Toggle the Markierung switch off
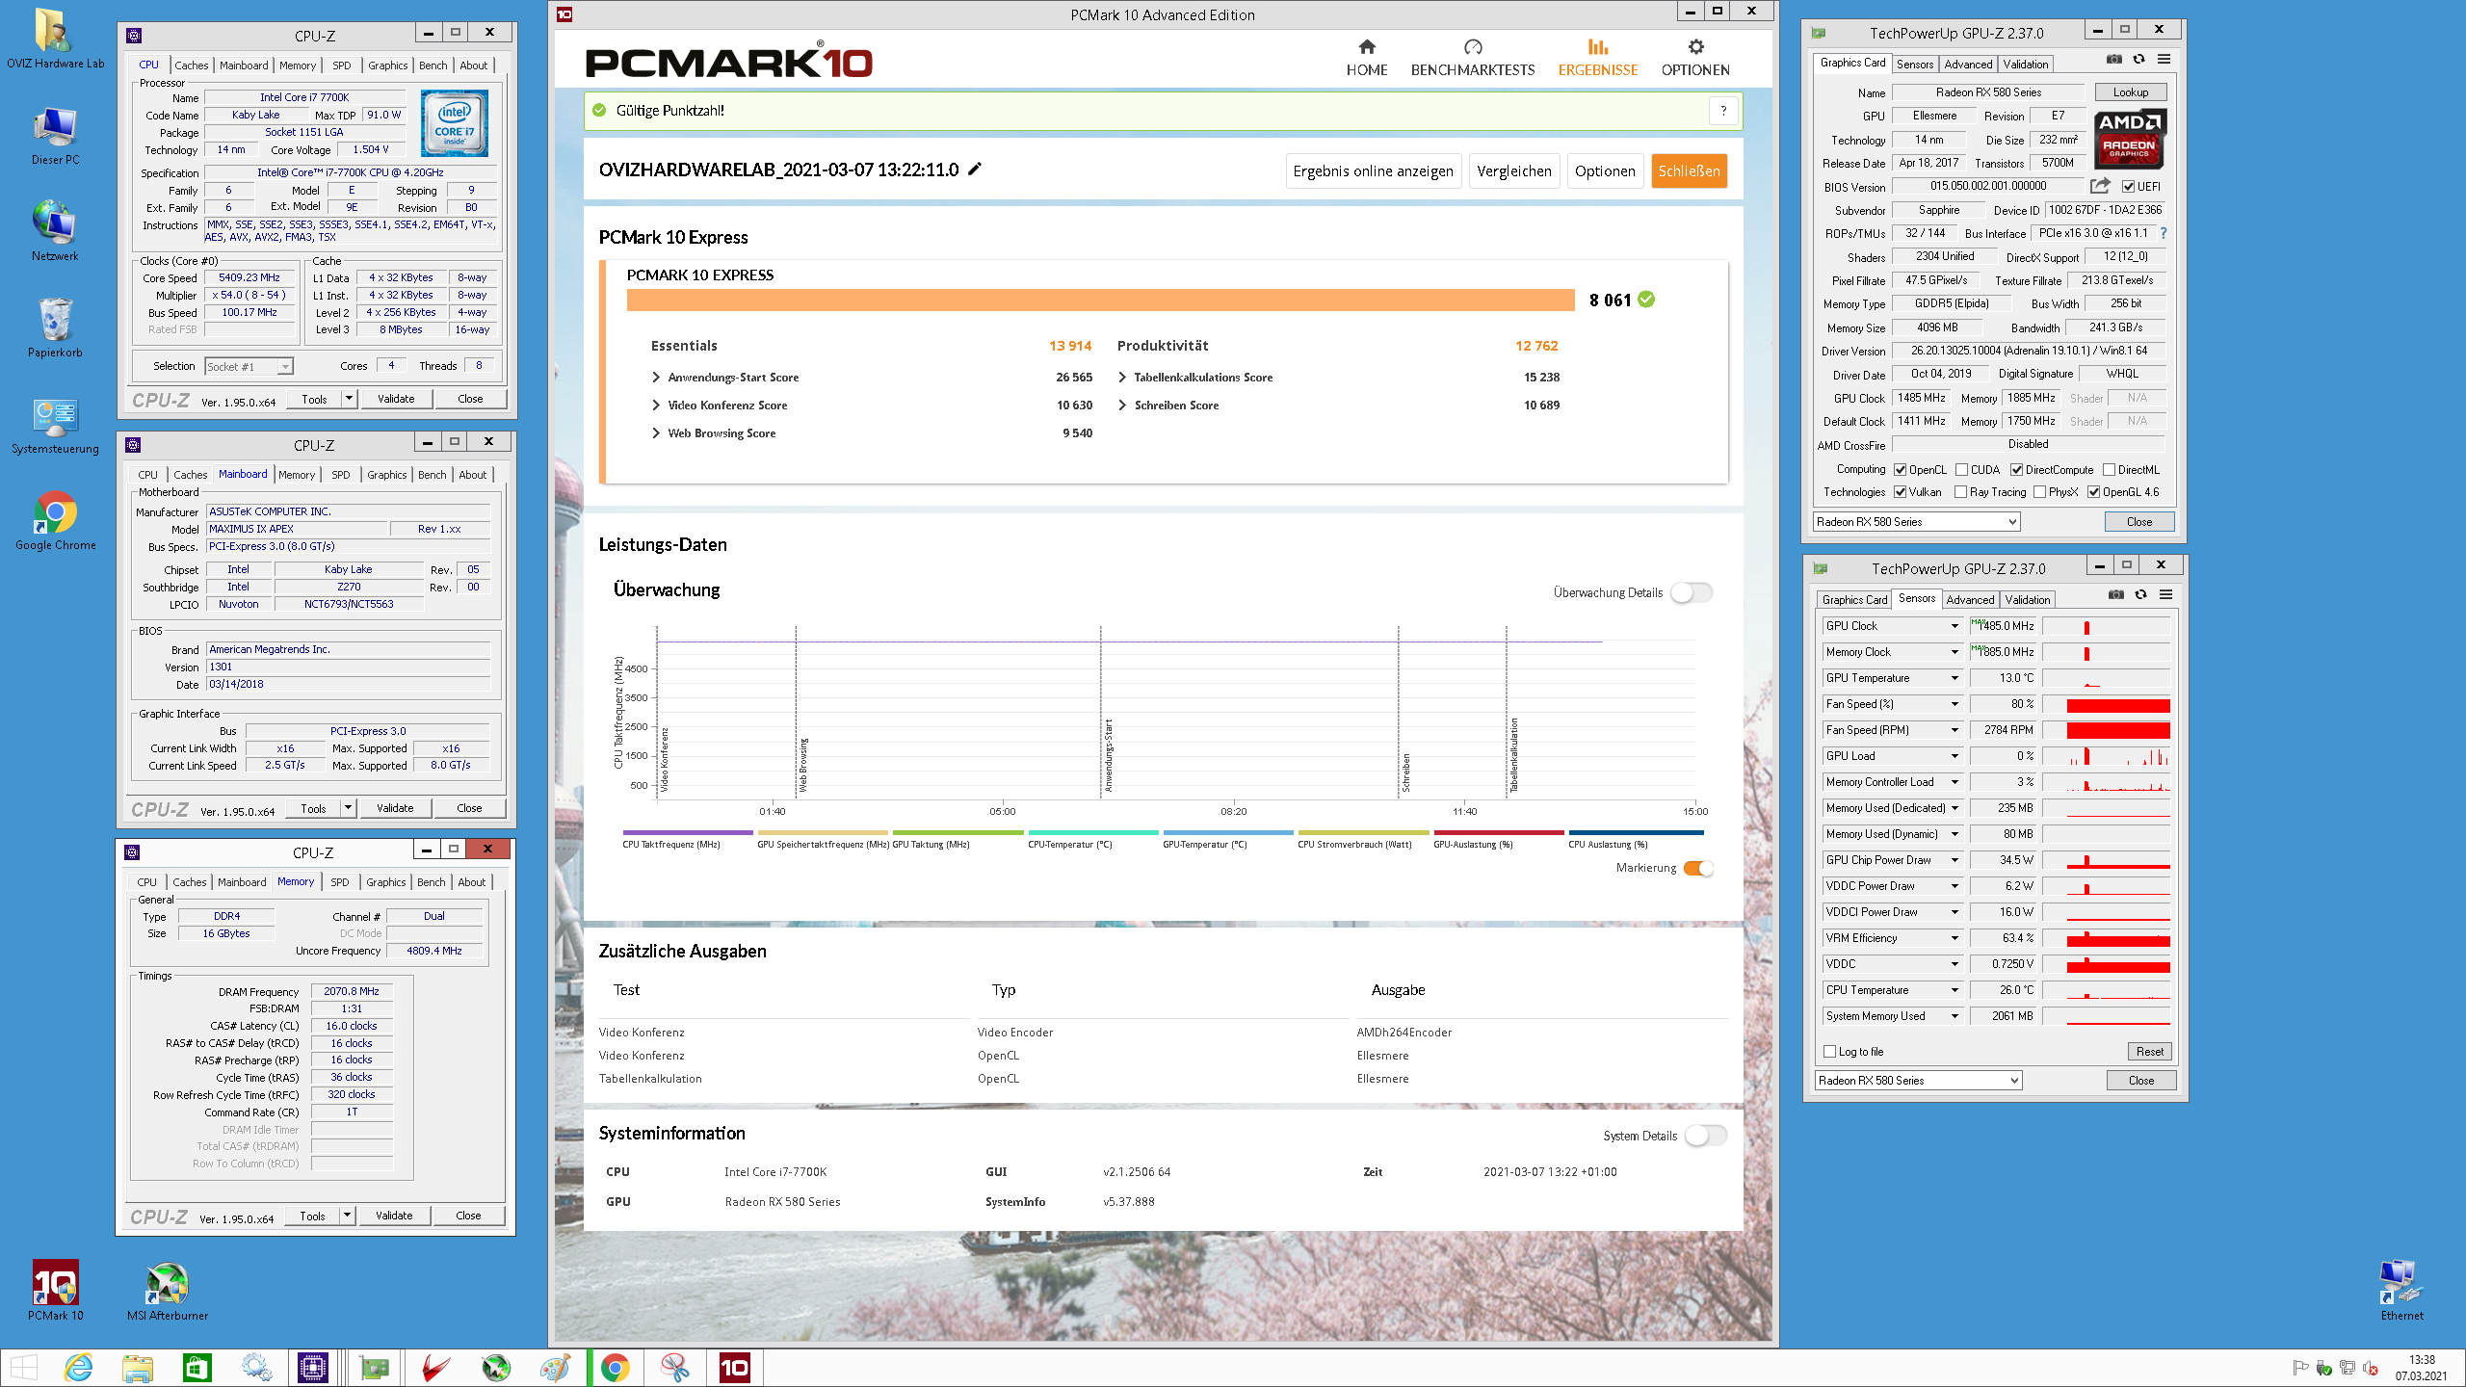 (1699, 868)
